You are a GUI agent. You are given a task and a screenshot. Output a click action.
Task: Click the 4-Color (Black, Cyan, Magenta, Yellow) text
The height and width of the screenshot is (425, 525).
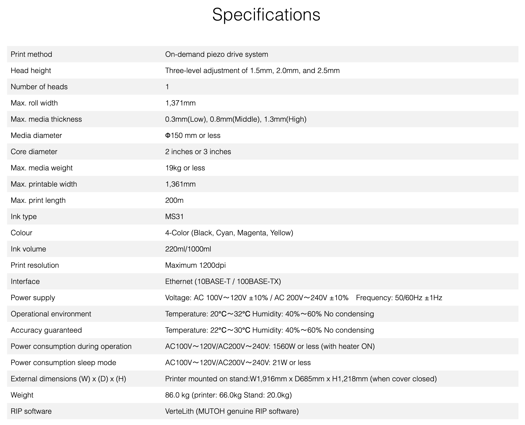point(229,233)
